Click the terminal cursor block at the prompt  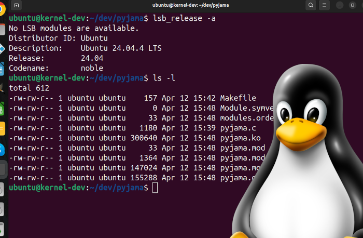(x=155, y=188)
